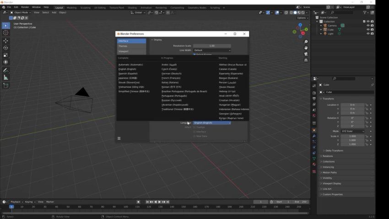Select the Rotate tool
This screenshot has width=389, height=219.
tap(5, 48)
